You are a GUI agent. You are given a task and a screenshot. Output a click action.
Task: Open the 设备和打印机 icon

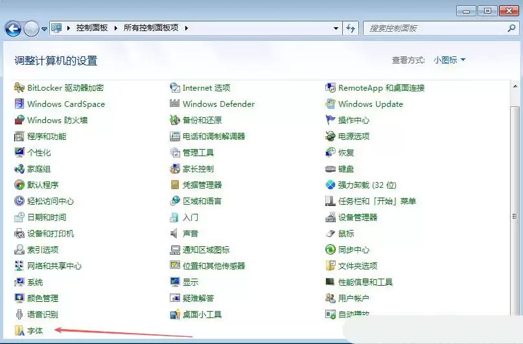click(x=19, y=233)
